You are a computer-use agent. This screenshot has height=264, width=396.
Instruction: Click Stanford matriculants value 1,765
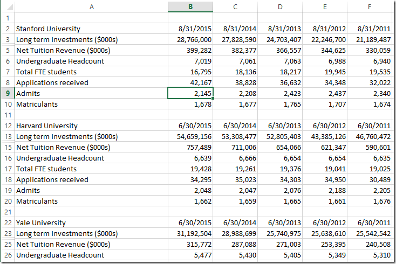click(280, 104)
